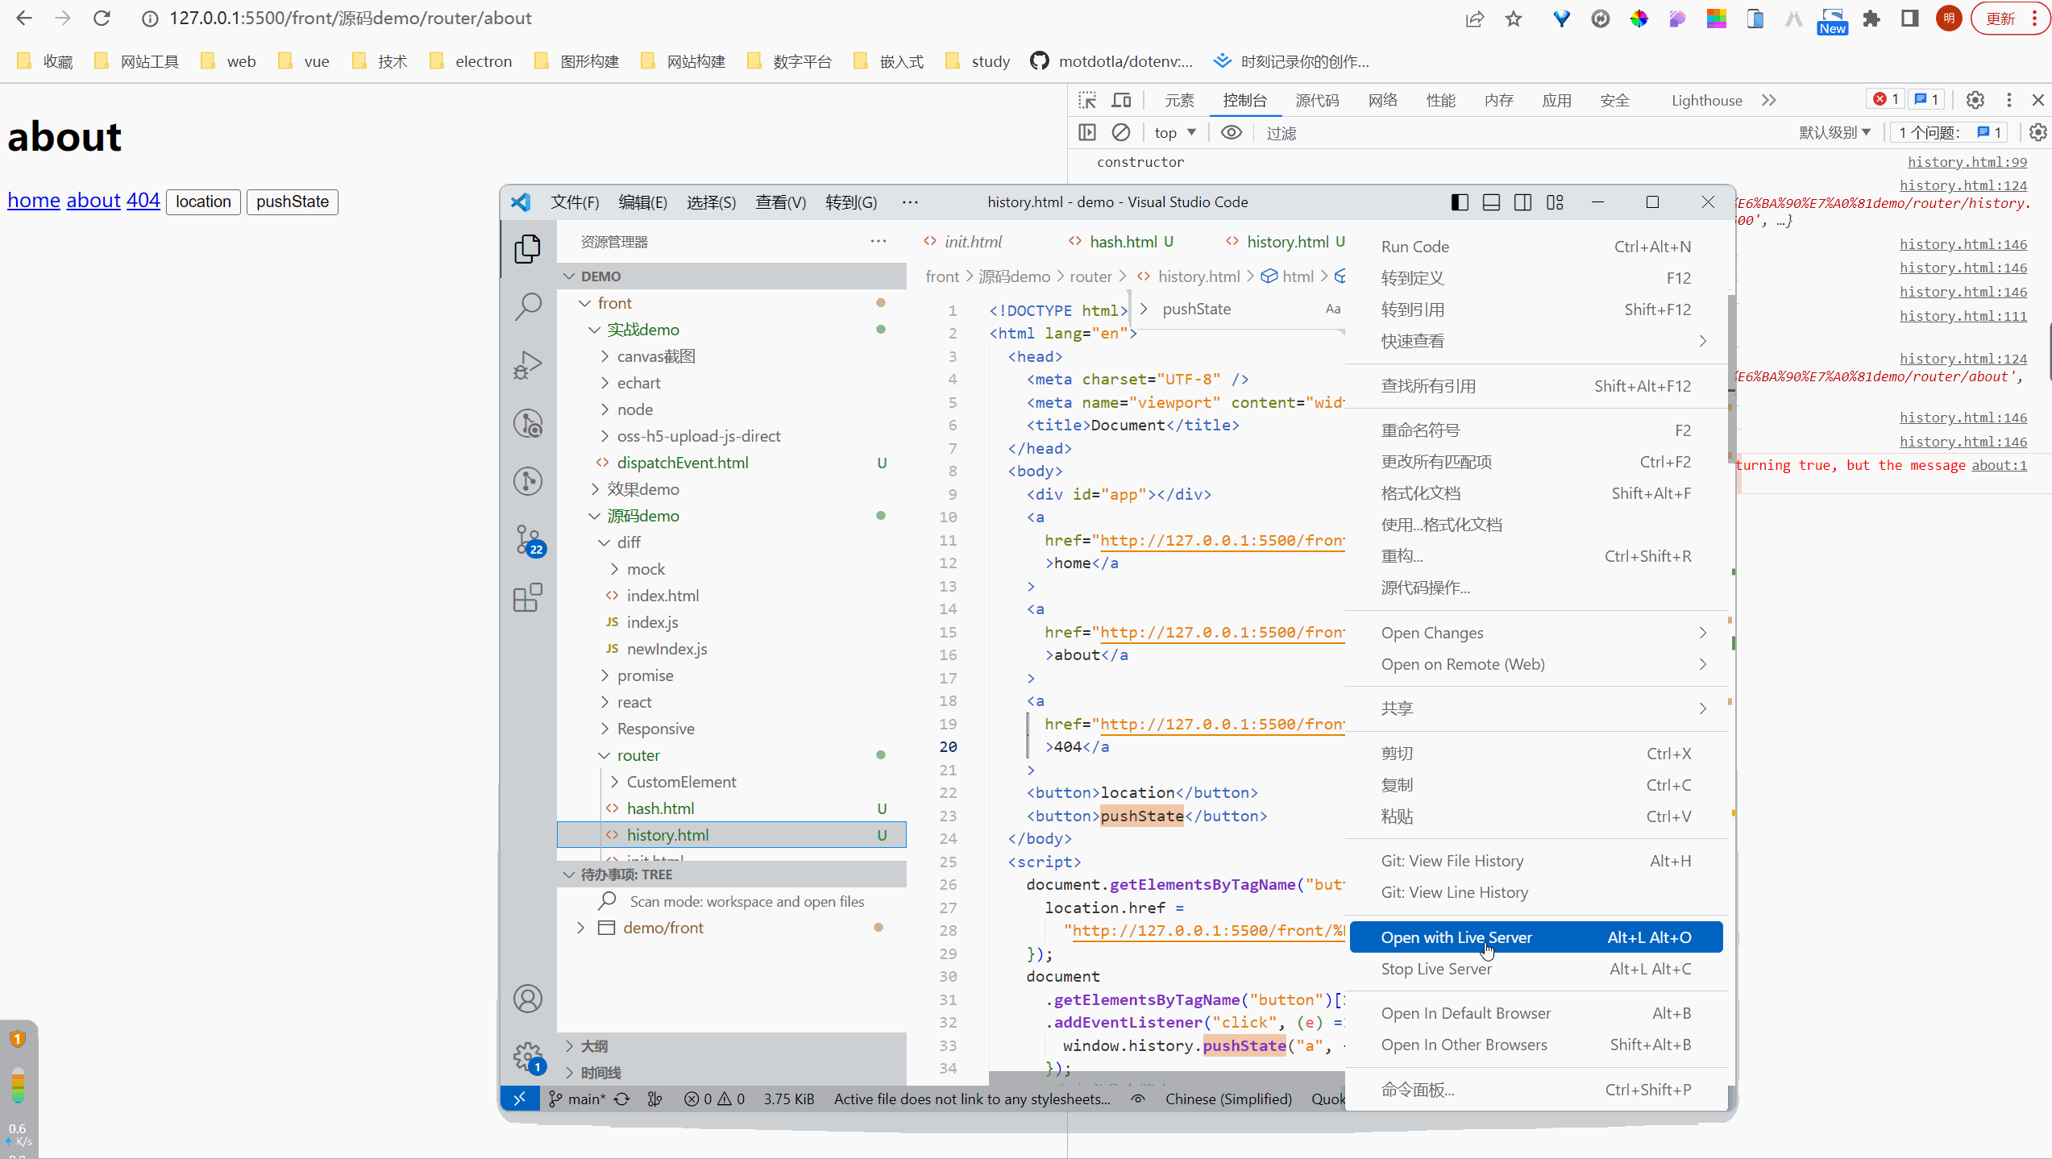Click the pushState button on the page
This screenshot has height=1159, width=2052.
click(x=292, y=201)
